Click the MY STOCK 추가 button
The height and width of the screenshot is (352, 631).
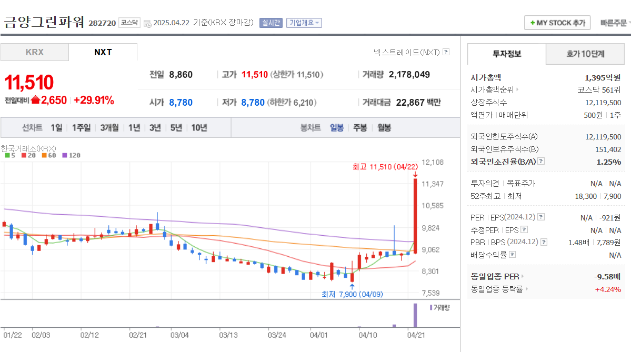pos(557,23)
